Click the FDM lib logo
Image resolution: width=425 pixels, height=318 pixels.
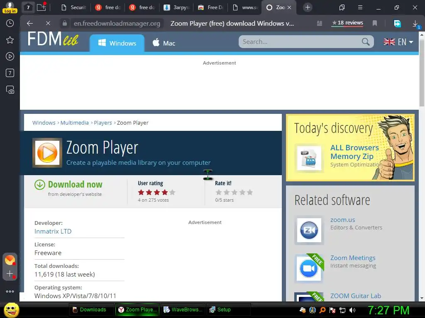(53, 39)
